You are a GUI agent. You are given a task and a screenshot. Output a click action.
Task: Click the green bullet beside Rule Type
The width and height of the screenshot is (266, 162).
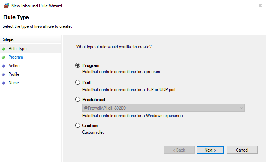pyautogui.click(x=3, y=49)
